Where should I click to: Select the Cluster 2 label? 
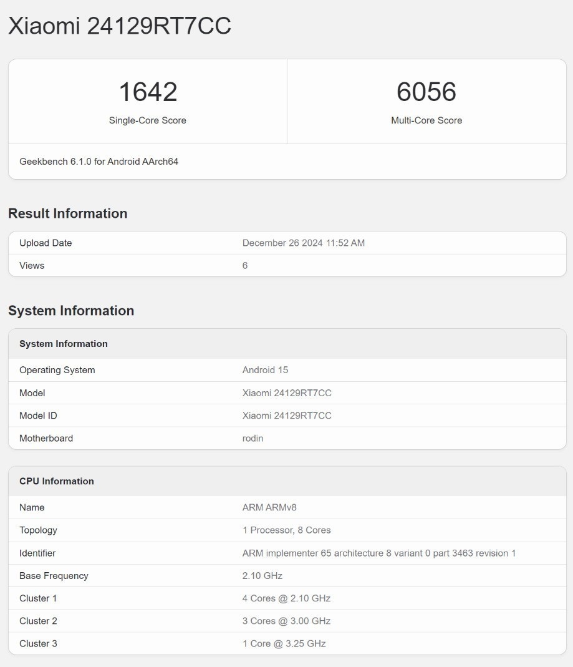click(x=38, y=621)
